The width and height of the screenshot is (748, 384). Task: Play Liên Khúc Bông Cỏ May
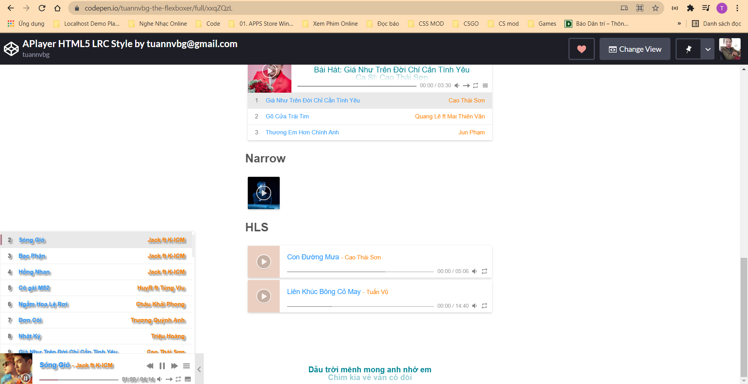(x=264, y=296)
